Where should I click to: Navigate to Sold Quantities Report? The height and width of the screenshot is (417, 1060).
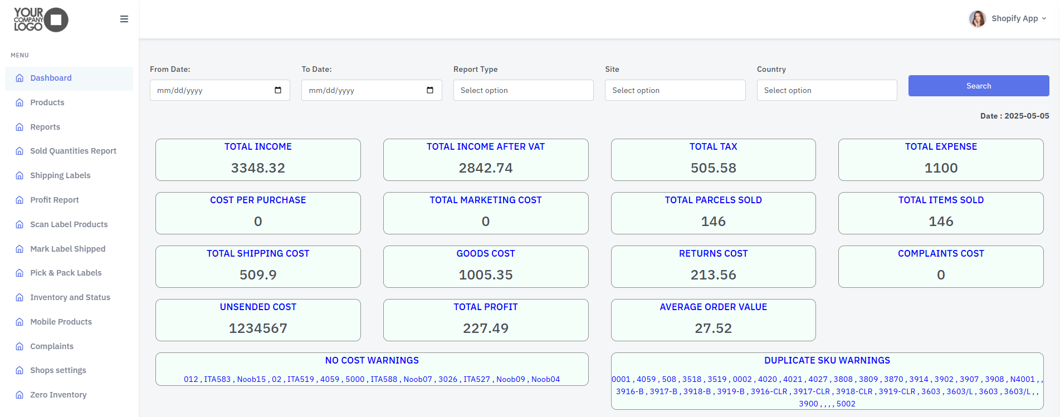69,151
